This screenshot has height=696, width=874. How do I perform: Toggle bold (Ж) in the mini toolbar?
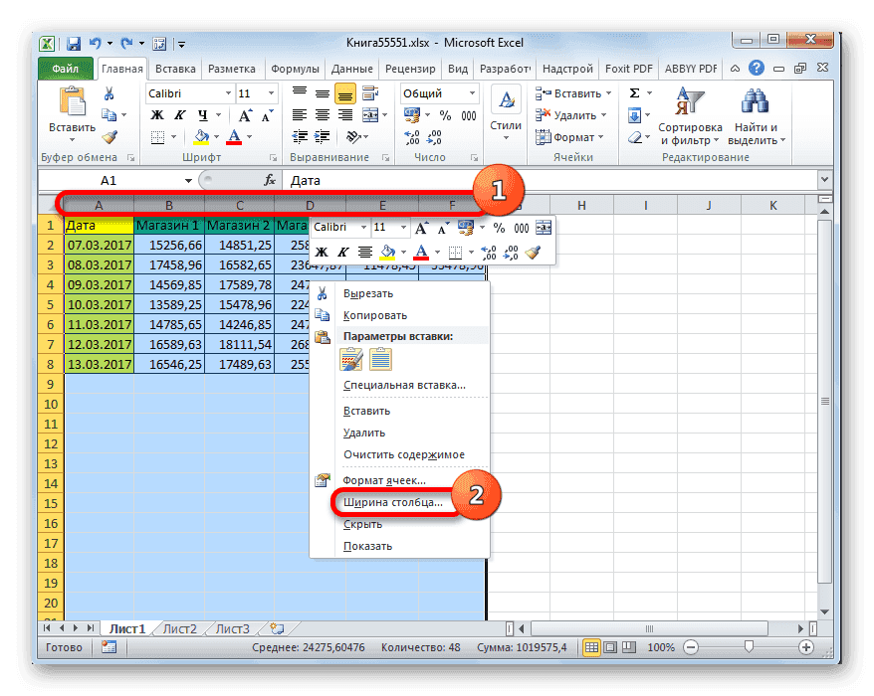pyautogui.click(x=320, y=251)
